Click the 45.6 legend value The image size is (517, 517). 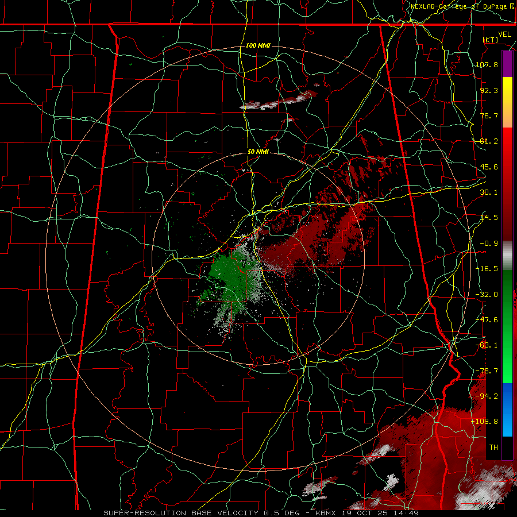[489, 167]
